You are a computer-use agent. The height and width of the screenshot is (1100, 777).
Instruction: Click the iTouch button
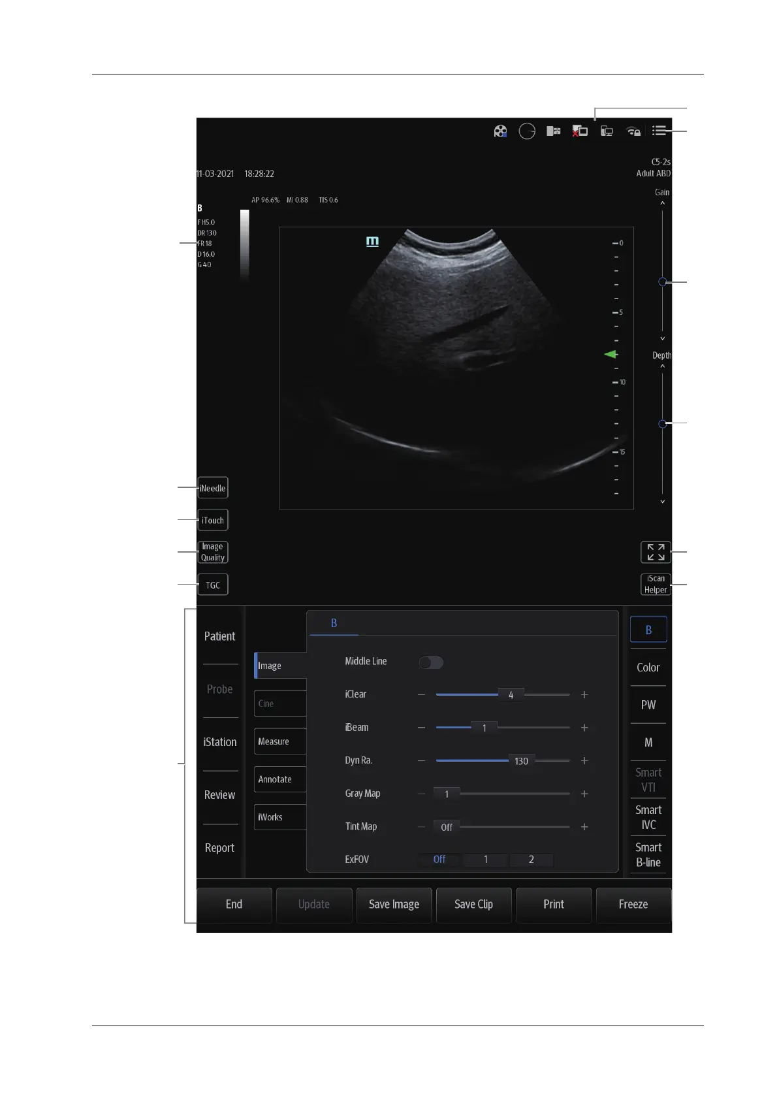[213, 521]
